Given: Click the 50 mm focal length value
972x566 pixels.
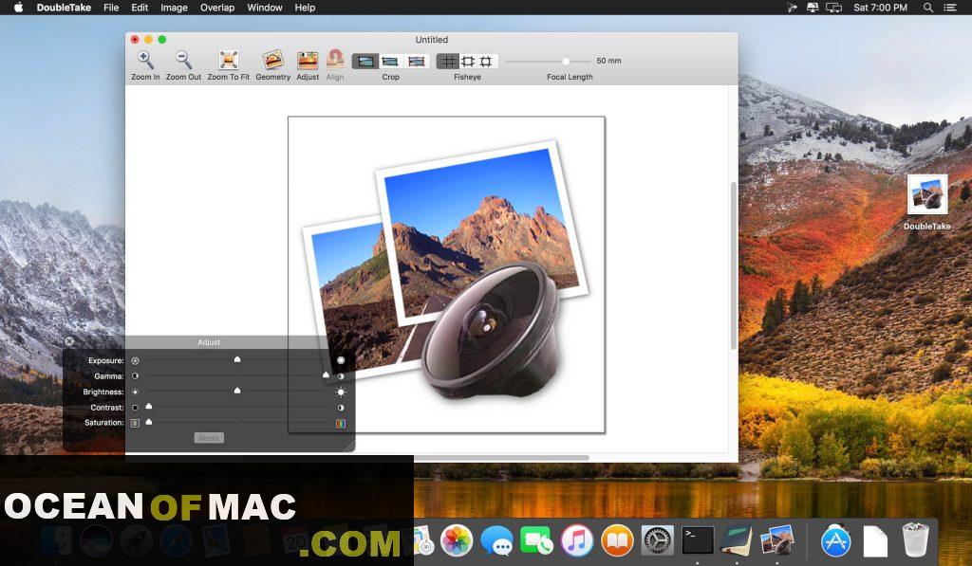Looking at the screenshot, I should coord(608,61).
